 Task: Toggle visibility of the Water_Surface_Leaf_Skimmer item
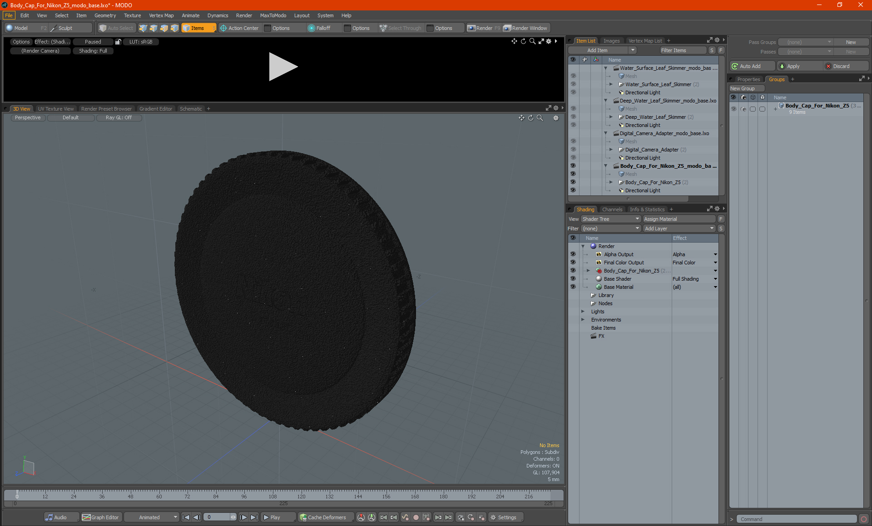pos(573,84)
